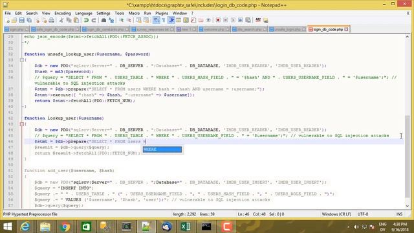Click the Save All toolbar icon
This screenshot has width=414, height=233.
point(29,20)
